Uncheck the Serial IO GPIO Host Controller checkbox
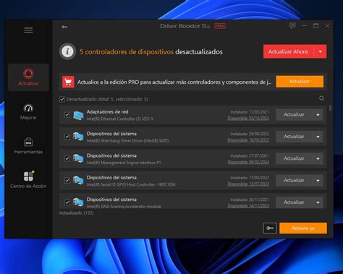The height and width of the screenshot is (274, 343). (67, 181)
